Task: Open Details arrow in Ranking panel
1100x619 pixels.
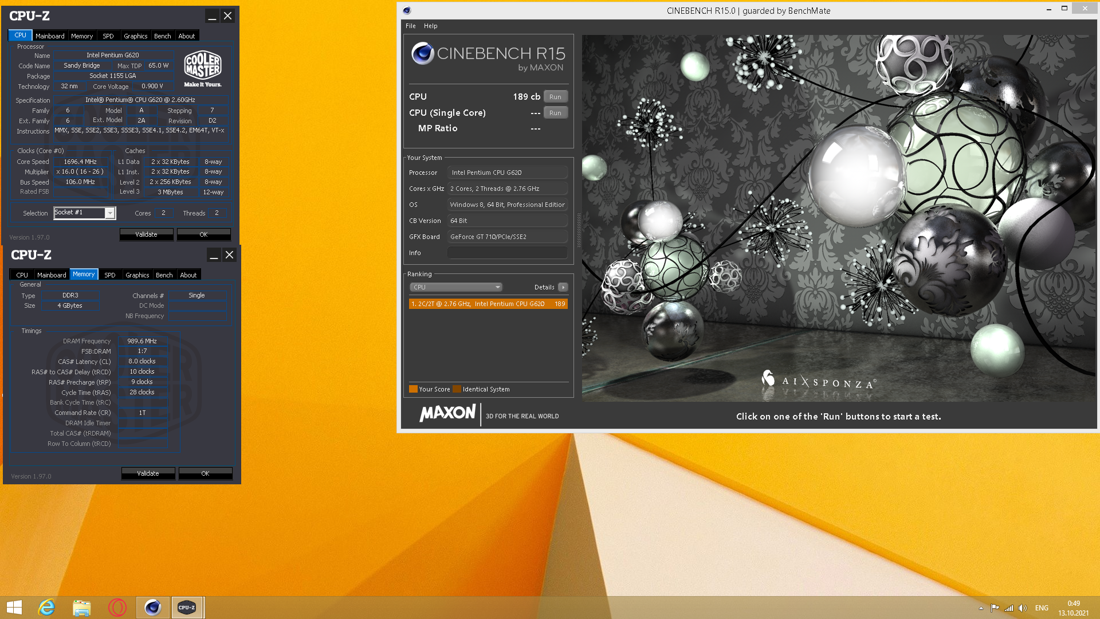Action: pyautogui.click(x=563, y=287)
